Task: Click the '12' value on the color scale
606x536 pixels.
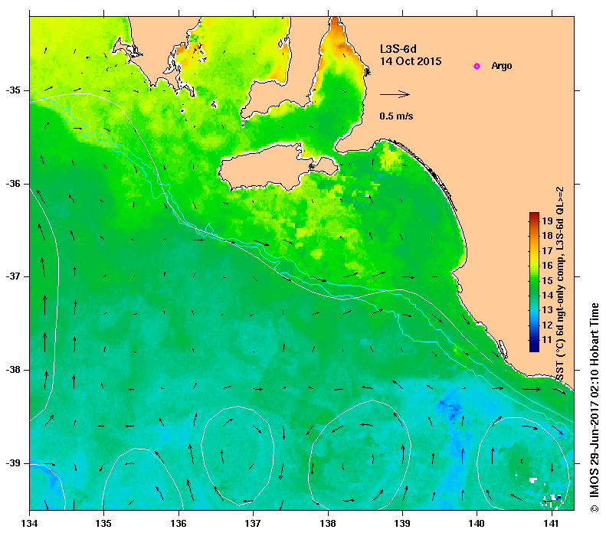Action: 547,325
